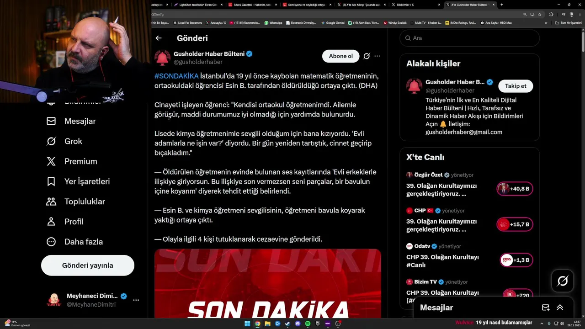The height and width of the screenshot is (329, 585).
Task: Switch to the Sözcü Gazetesi browser tab
Action: (250, 5)
